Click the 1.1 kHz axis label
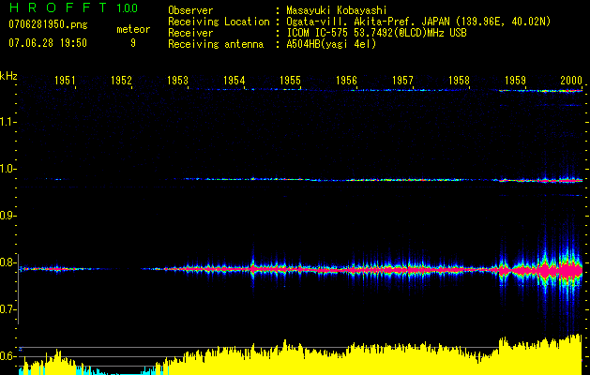Image resolution: width=590 pixels, height=375 pixels. 8,122
